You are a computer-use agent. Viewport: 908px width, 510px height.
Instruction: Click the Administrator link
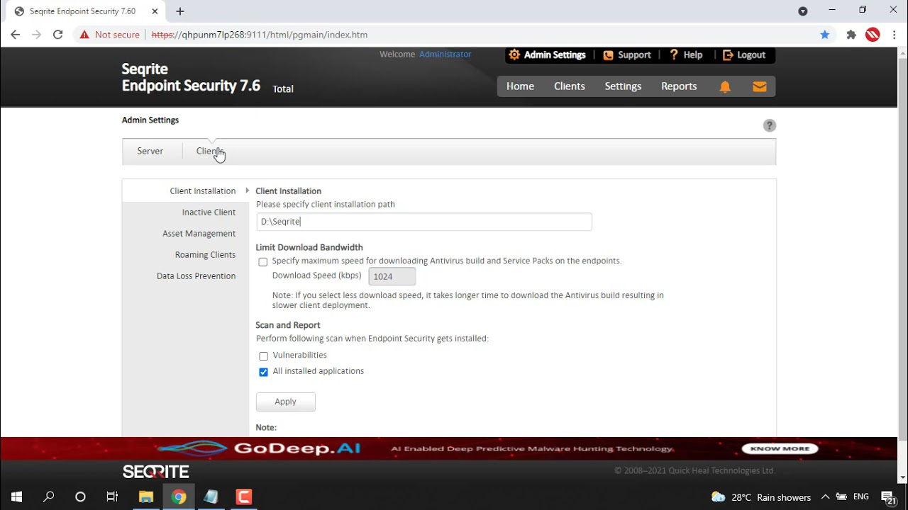click(x=445, y=55)
